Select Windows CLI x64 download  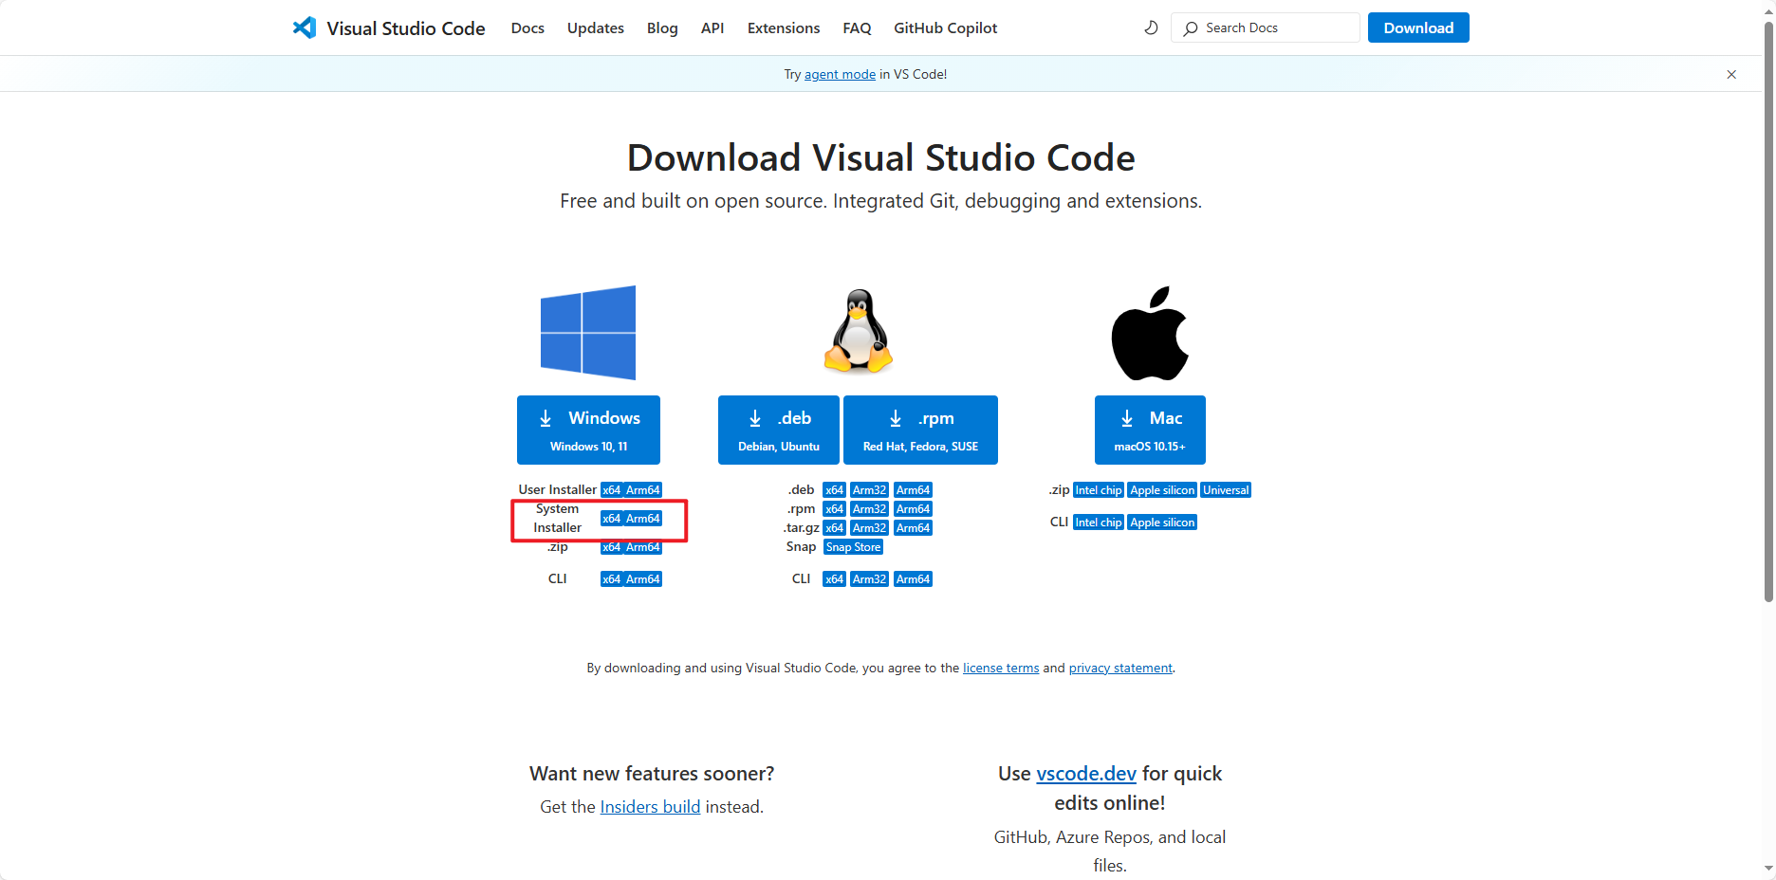point(612,579)
